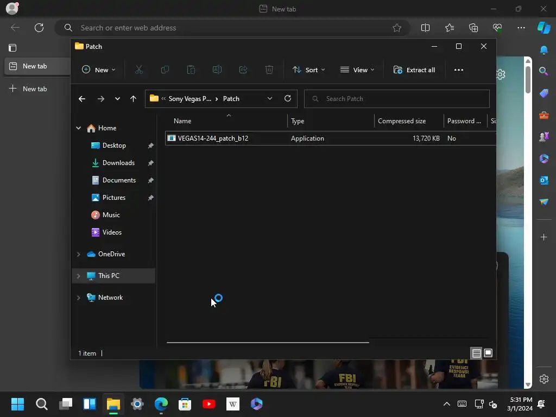This screenshot has width=556, height=417.
Task: Open Edge sidebar shopping tag icon
Action: point(544,93)
